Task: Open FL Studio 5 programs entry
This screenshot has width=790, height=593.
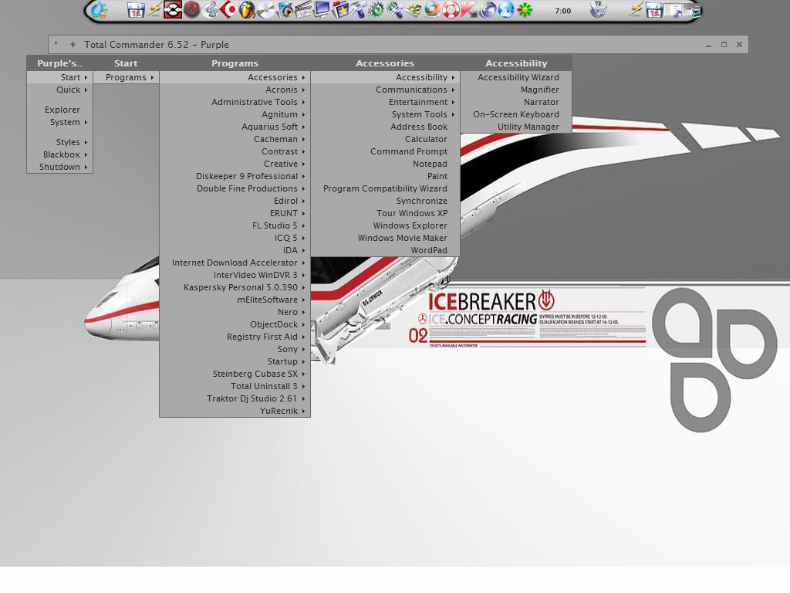Action: tap(235, 225)
